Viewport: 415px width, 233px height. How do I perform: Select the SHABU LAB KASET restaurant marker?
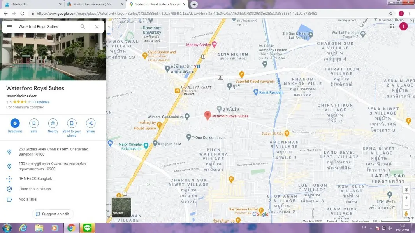tap(177, 91)
